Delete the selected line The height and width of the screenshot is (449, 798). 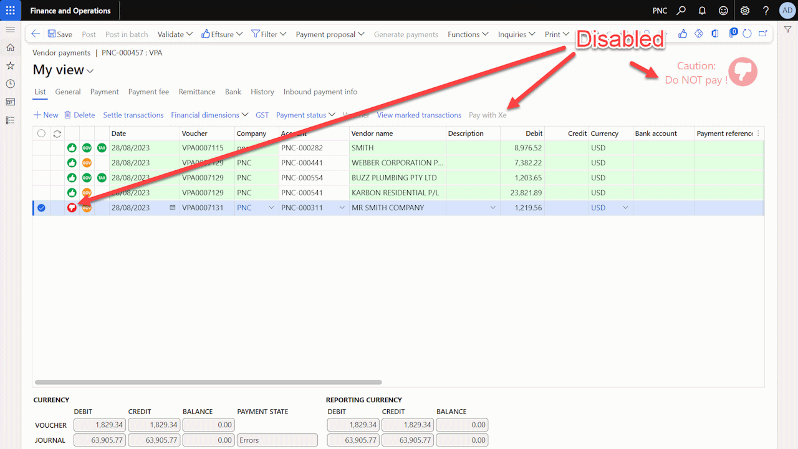coord(80,115)
